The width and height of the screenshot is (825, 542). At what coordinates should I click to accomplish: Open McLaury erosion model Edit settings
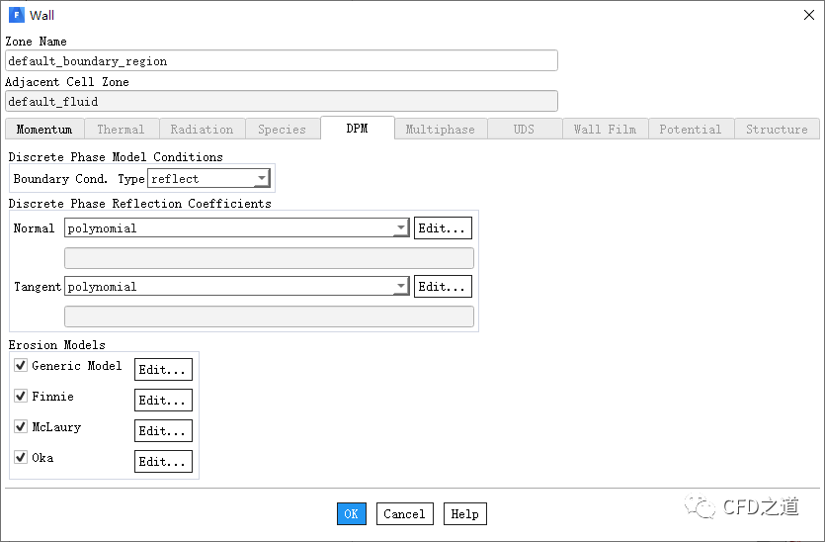[x=163, y=431]
